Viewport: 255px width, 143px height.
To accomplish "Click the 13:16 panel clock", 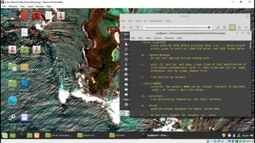I will pos(245,135).
